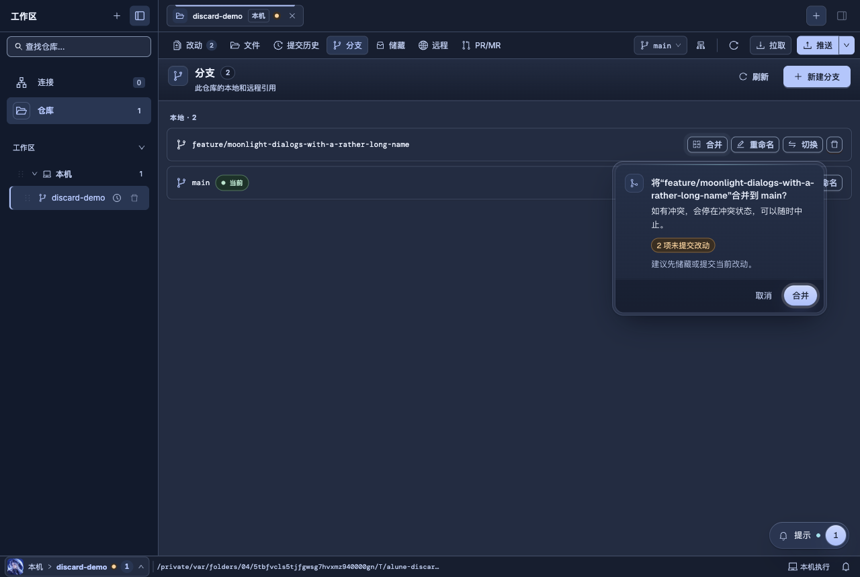Switch to the 远程 tab

pos(433,45)
